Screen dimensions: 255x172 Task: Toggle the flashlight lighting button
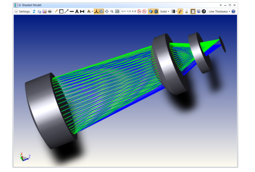[x=180, y=11]
